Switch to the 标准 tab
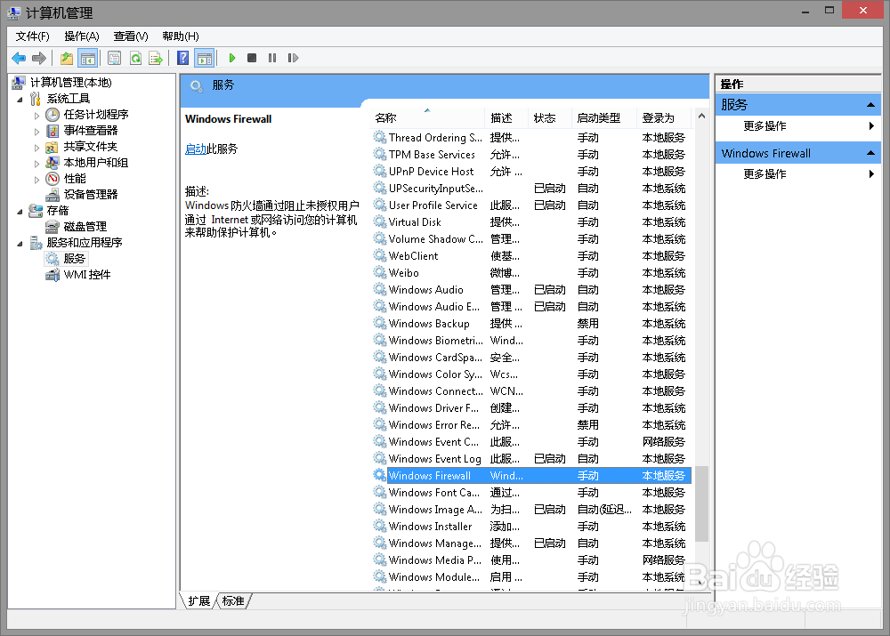Screen dimensions: 890x636 (233, 600)
